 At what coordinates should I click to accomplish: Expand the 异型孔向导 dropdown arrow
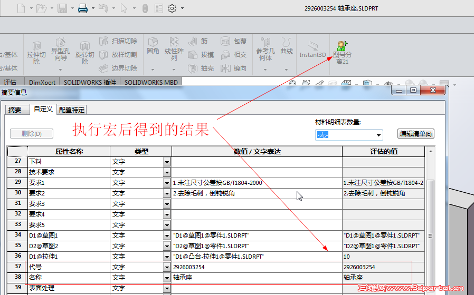point(61,70)
